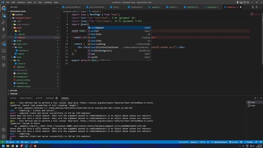Viewport: 263px width, 148px height.
Task: Open the Terminal menu
Action: coord(48,2)
